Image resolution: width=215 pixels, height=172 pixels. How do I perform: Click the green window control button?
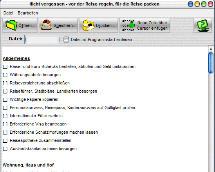204,4
